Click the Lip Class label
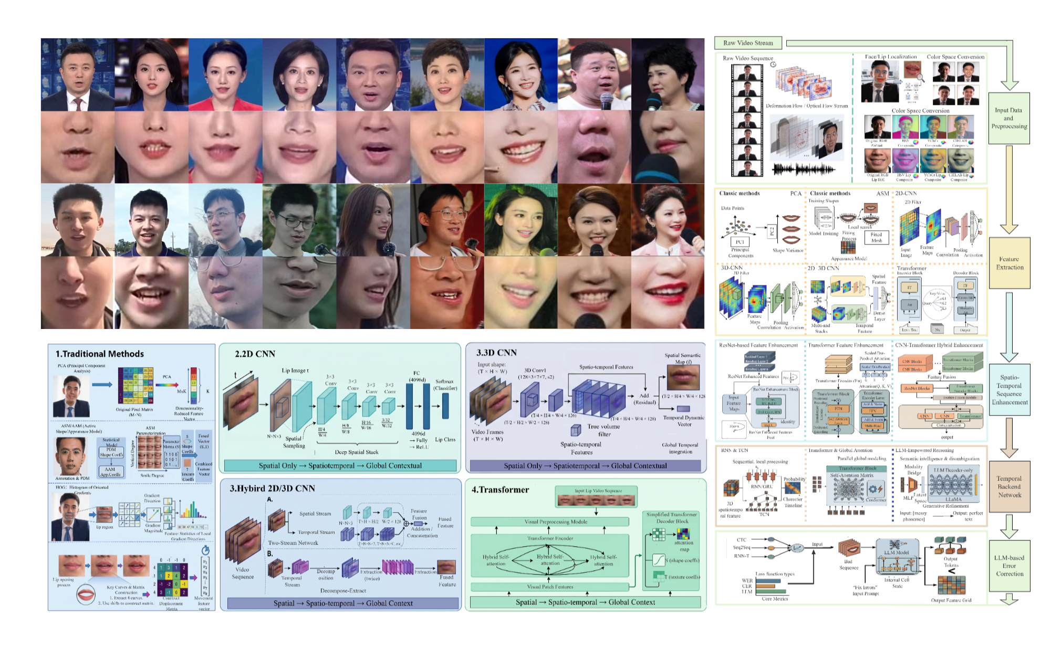This screenshot has width=1062, height=648. point(445,440)
